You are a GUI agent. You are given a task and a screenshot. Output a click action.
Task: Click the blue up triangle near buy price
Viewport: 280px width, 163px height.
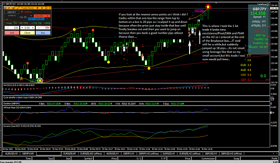click(x=47, y=19)
